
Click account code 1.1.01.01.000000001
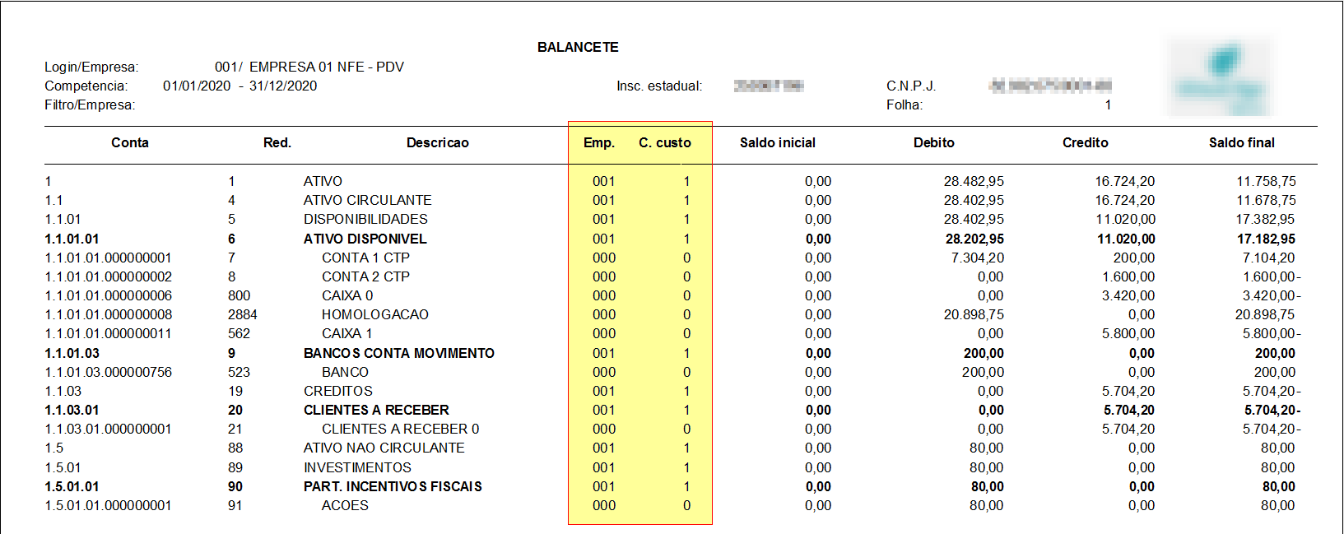pos(109,258)
